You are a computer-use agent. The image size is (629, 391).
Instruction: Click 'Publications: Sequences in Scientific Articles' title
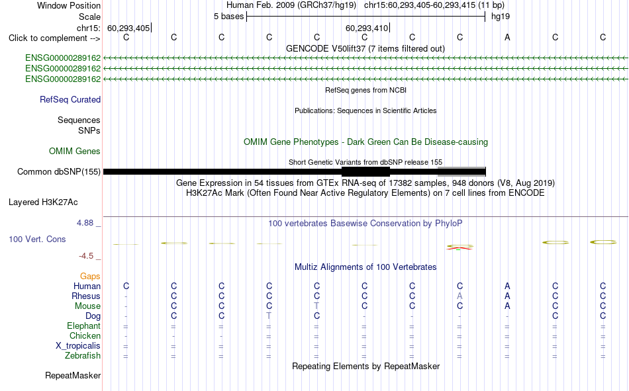coord(365,110)
